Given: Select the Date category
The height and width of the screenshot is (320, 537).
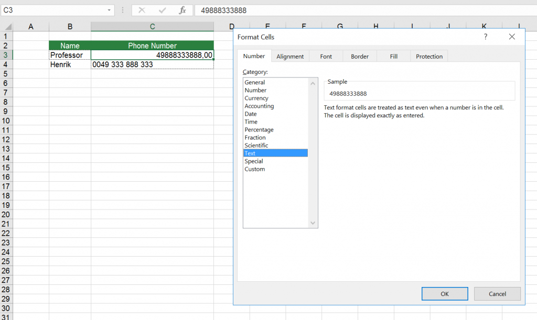Looking at the screenshot, I should [x=251, y=114].
